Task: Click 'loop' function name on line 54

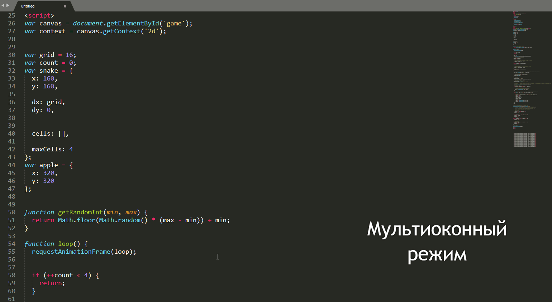Action: tap(66, 244)
